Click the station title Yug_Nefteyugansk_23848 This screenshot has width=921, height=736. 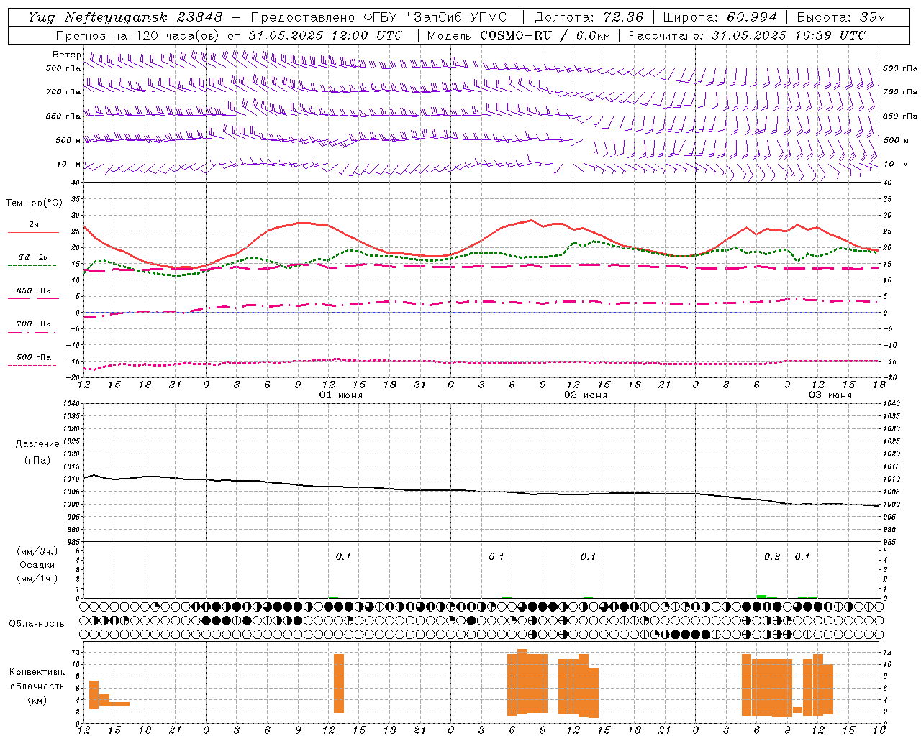point(125,17)
